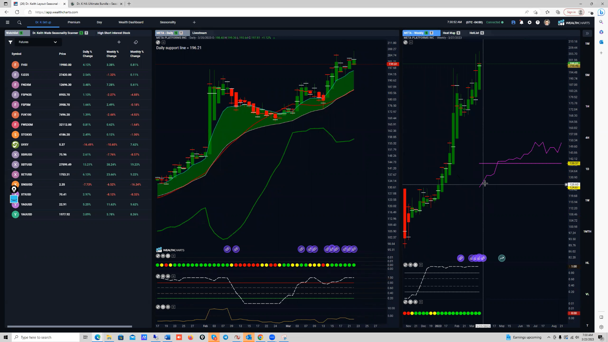The image size is (608, 342).
Task: Open the daily chart indicator settings icon
Action: (x=158, y=42)
